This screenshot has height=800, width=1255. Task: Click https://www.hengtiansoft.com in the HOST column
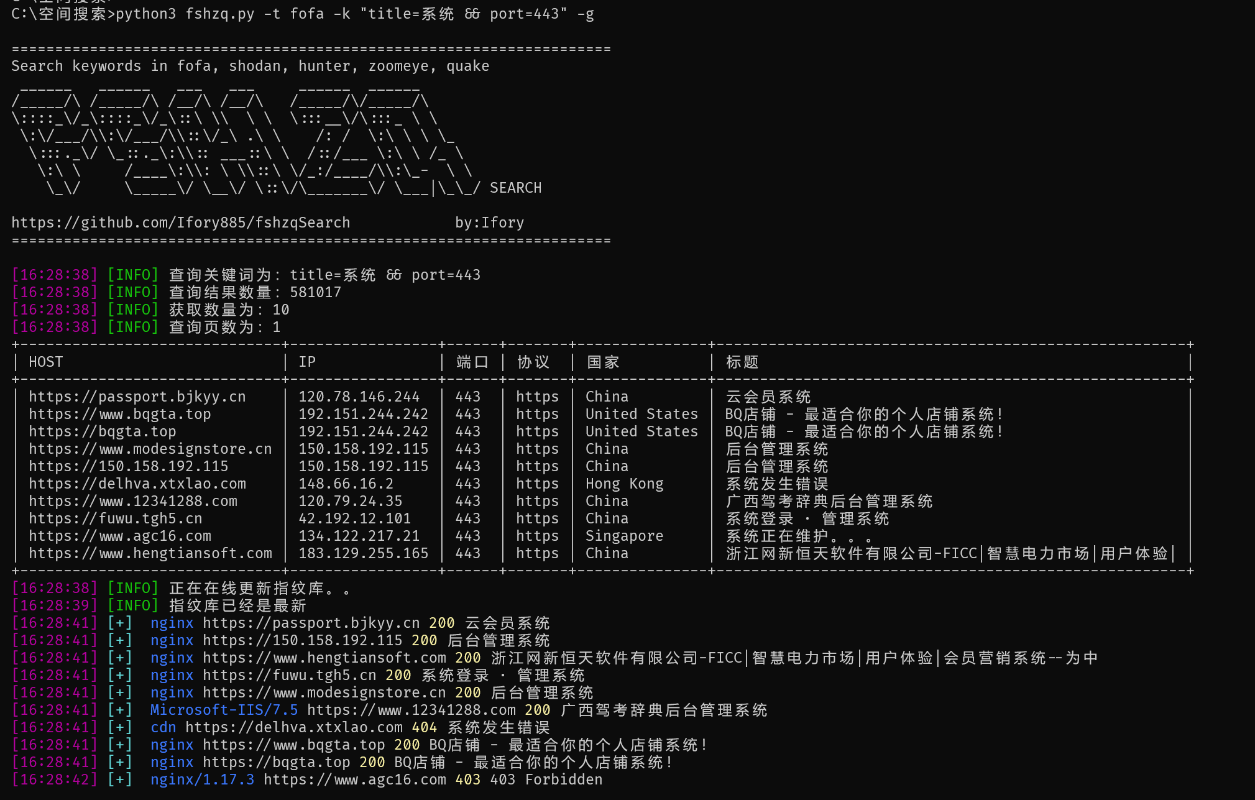tap(150, 553)
